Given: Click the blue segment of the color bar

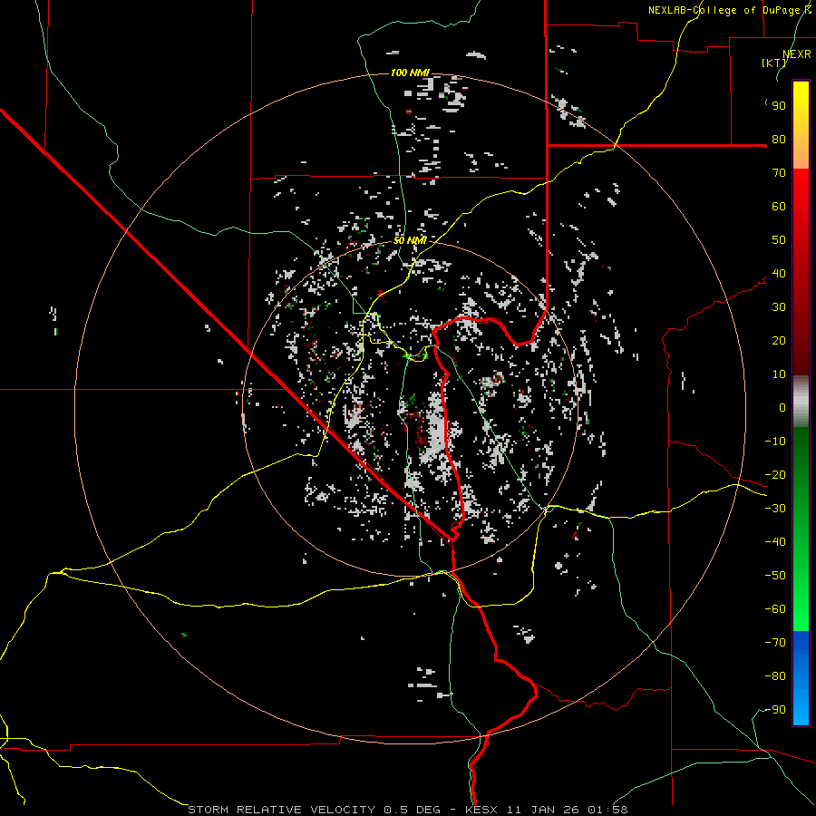Looking at the screenshot, I should (801, 678).
